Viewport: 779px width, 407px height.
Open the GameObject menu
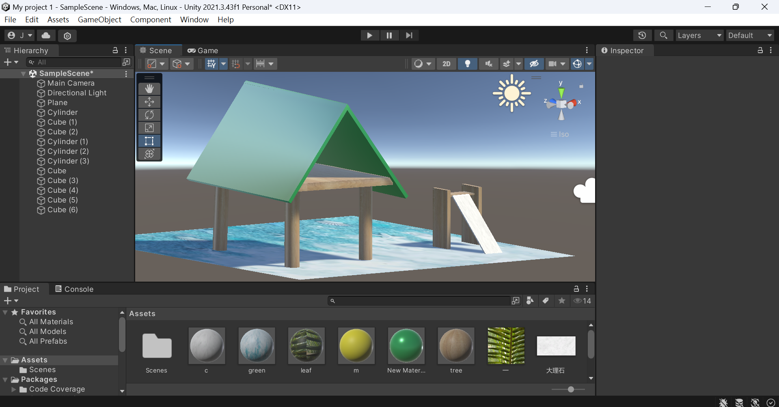99,19
